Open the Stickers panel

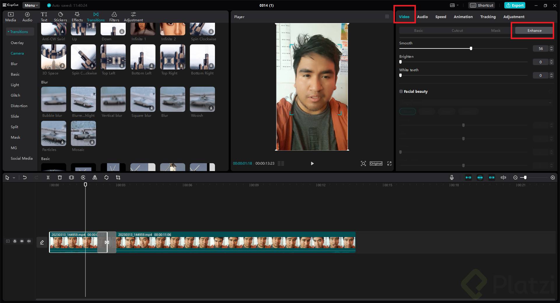click(60, 17)
